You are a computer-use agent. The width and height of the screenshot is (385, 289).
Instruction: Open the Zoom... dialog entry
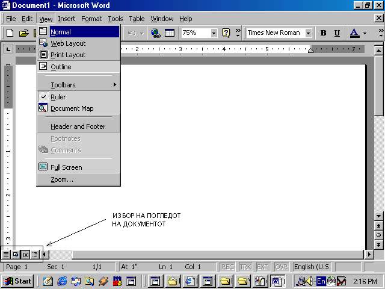(x=79, y=179)
